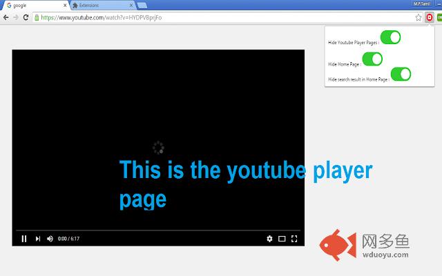The width and height of the screenshot is (442, 276).
Task: Close the Extensions tab
Action: (x=131, y=6)
